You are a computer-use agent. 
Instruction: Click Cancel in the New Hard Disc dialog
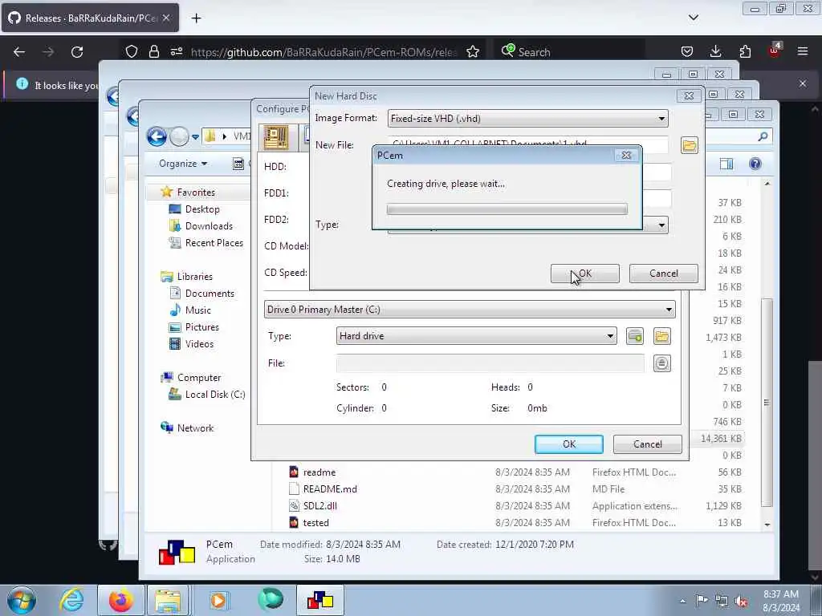[x=664, y=274]
